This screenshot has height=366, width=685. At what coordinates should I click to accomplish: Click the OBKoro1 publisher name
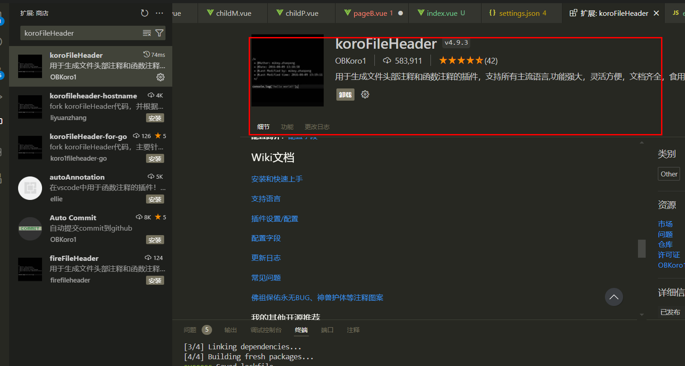point(350,60)
